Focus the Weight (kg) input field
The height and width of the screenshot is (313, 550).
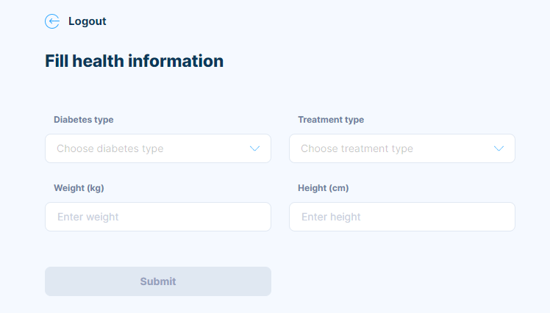click(x=158, y=217)
